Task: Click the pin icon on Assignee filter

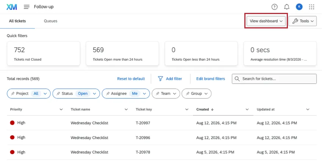Action: (108, 94)
